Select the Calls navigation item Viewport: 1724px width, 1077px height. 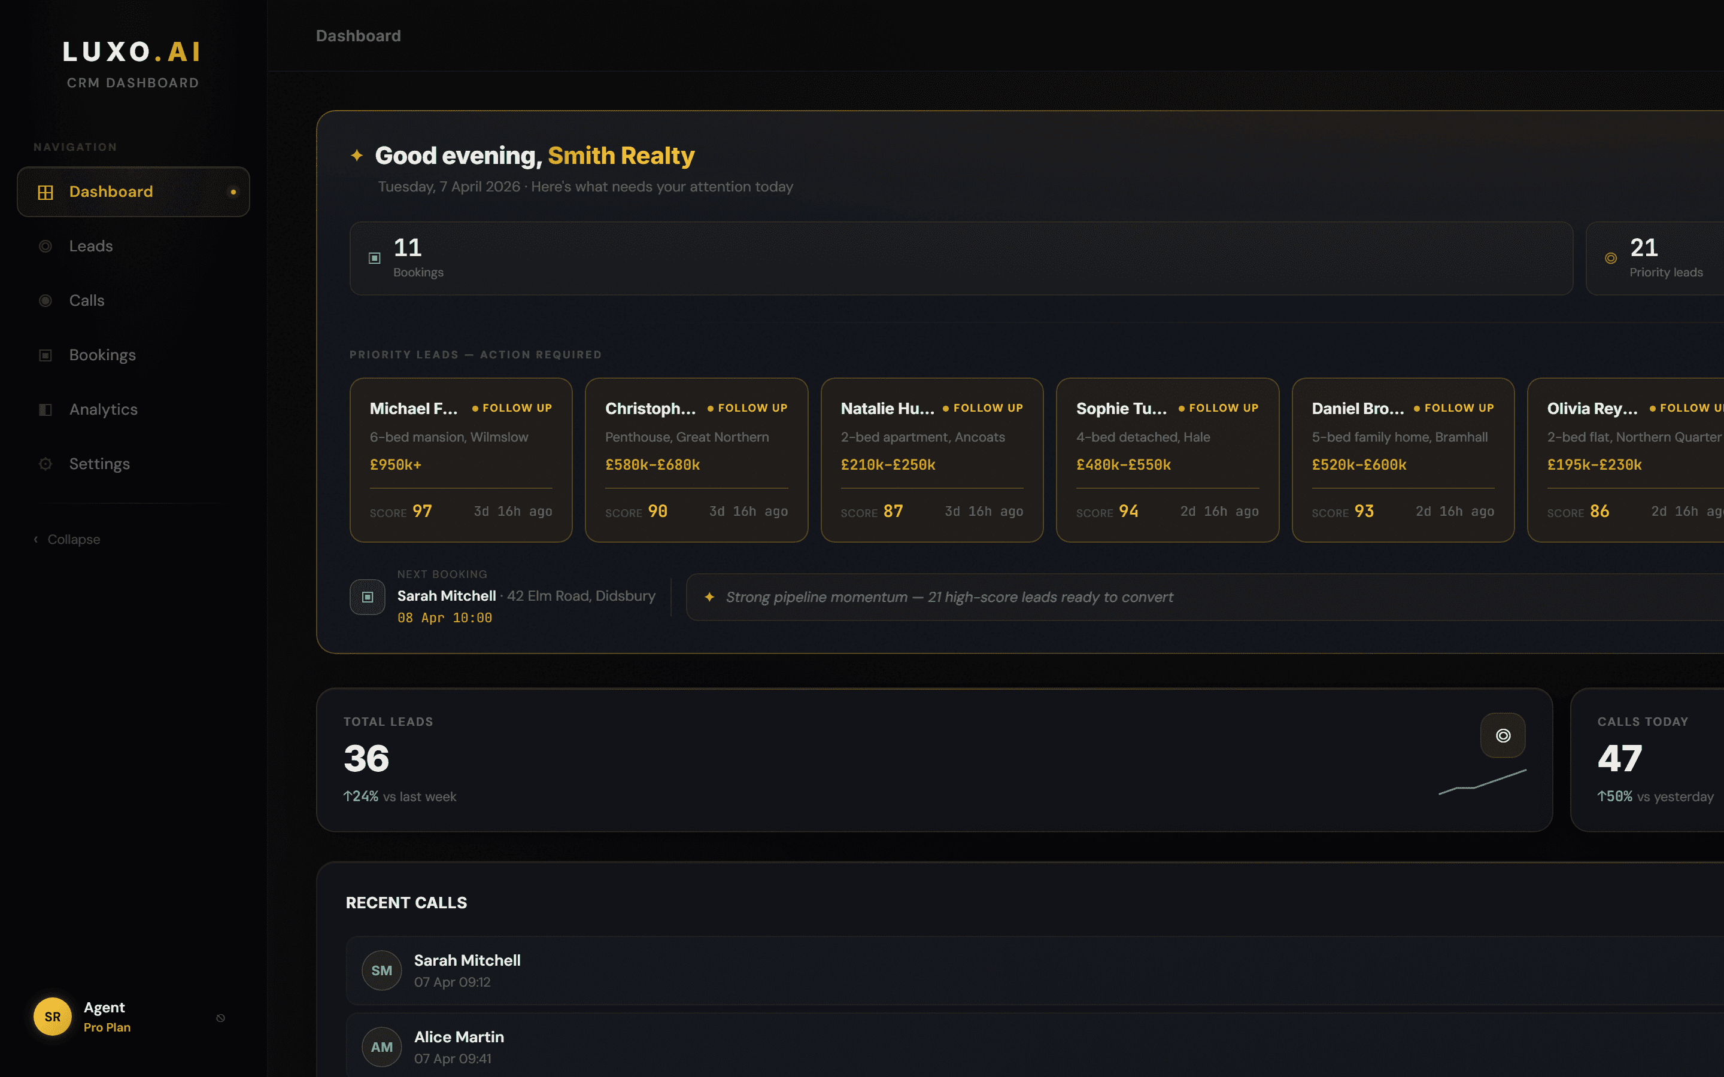click(x=133, y=300)
